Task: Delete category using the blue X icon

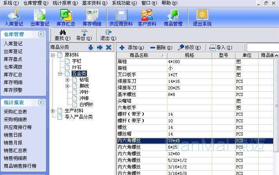Action: (109, 47)
